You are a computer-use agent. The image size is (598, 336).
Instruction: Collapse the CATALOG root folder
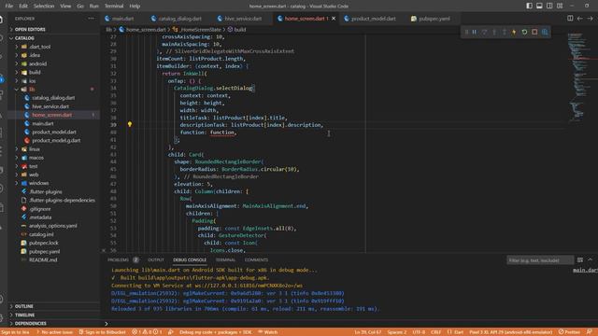tap(24, 38)
